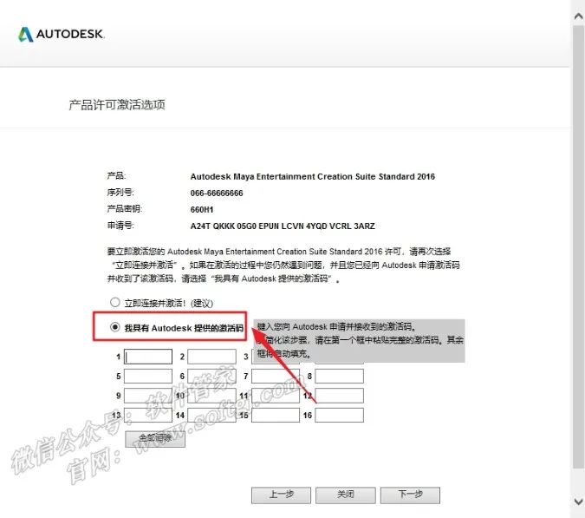
Task: Click activation code field 14
Action: [x=212, y=415]
